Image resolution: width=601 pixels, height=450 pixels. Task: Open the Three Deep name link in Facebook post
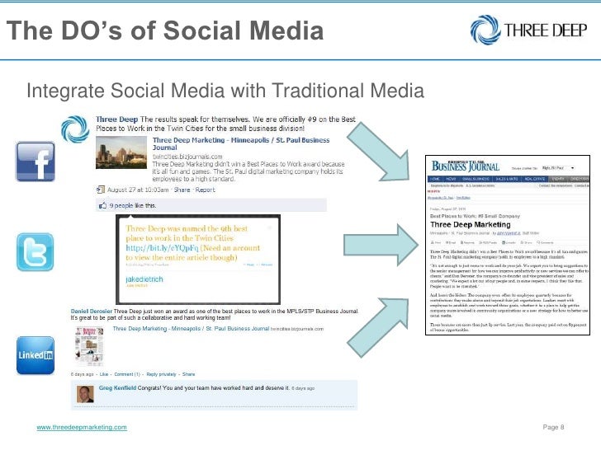(116, 120)
